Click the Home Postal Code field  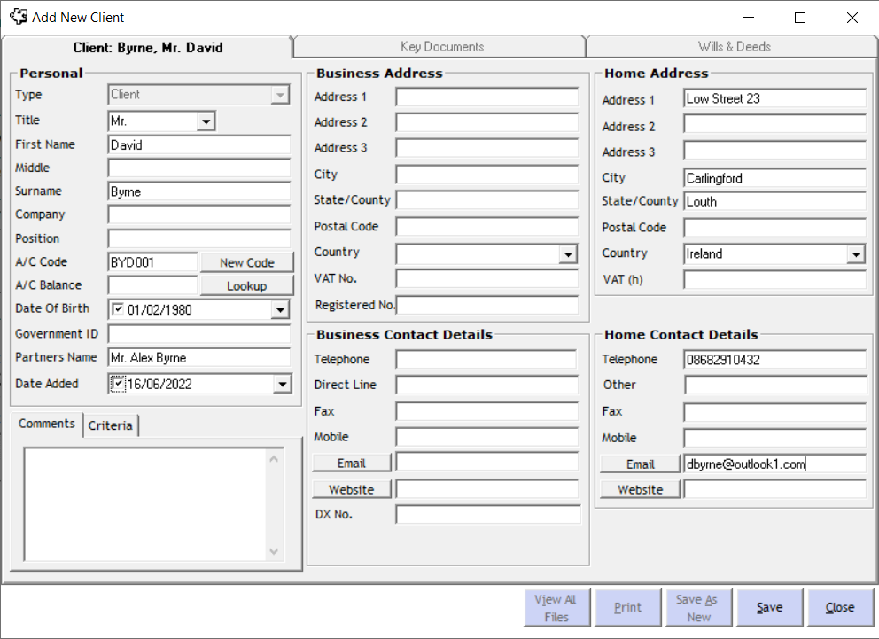(774, 228)
